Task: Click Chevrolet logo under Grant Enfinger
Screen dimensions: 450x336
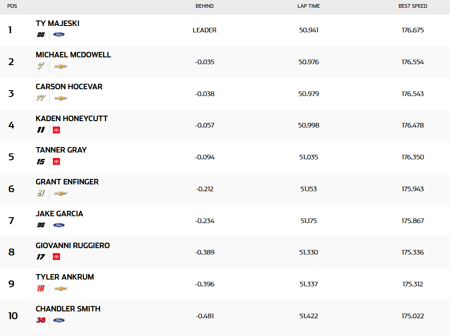Action: point(61,193)
